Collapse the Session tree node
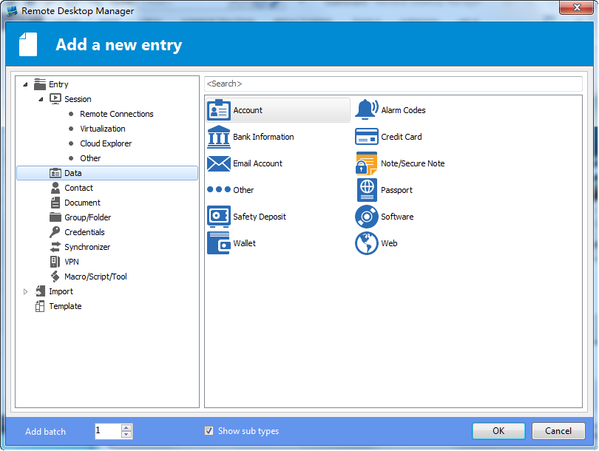The width and height of the screenshot is (599, 451). tap(41, 99)
